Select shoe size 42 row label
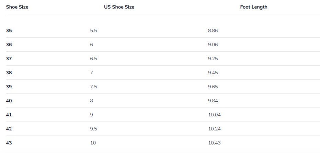The width and height of the screenshot is (320, 153). point(9,129)
